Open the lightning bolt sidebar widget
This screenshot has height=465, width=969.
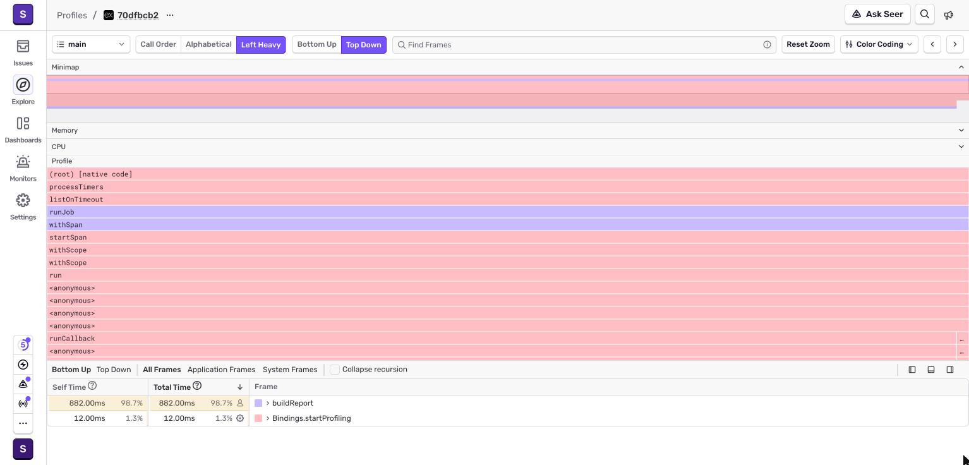click(23, 365)
